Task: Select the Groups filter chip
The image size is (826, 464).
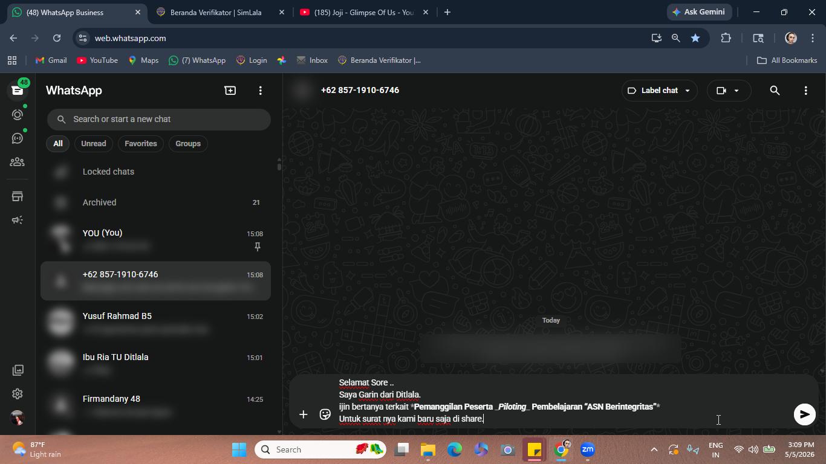Action: tap(188, 144)
